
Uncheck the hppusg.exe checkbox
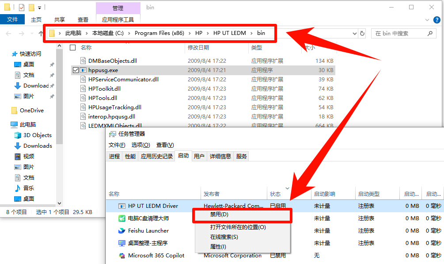click(x=76, y=70)
